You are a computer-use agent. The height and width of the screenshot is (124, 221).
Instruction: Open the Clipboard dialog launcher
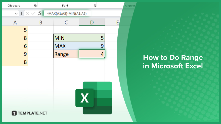pyautogui.click(x=35, y=6)
